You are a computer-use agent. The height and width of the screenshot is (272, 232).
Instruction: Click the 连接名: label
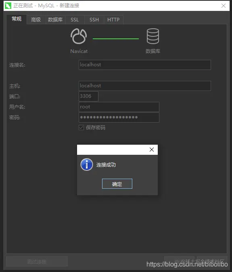tap(17, 65)
